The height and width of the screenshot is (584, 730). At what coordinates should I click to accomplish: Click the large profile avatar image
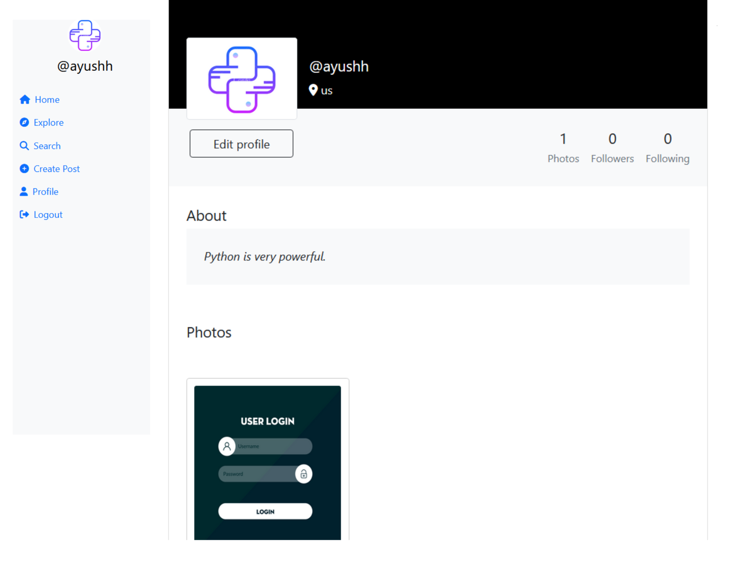pos(242,79)
